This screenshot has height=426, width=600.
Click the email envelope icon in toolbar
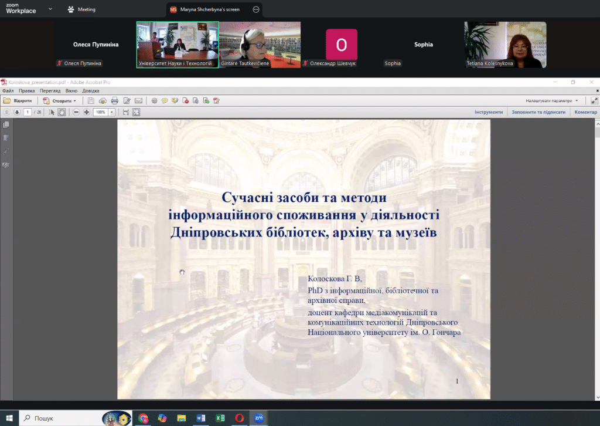139,101
